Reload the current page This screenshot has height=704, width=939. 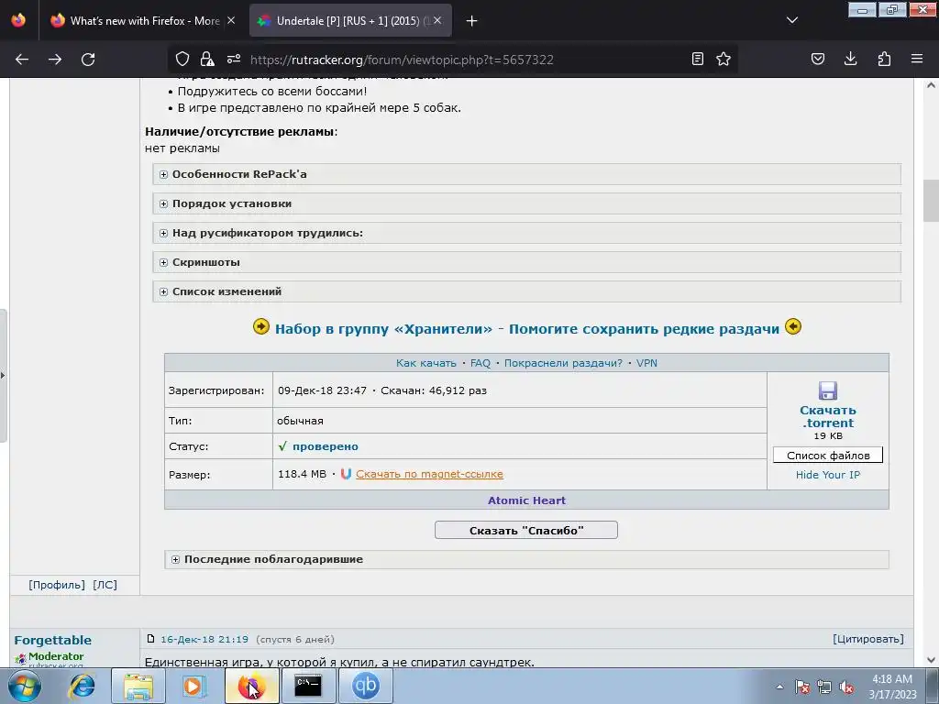pos(88,60)
